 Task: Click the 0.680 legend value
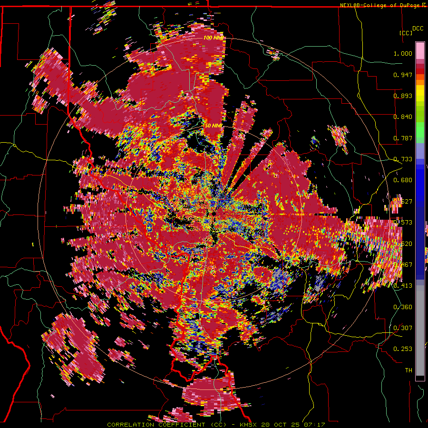click(x=403, y=180)
